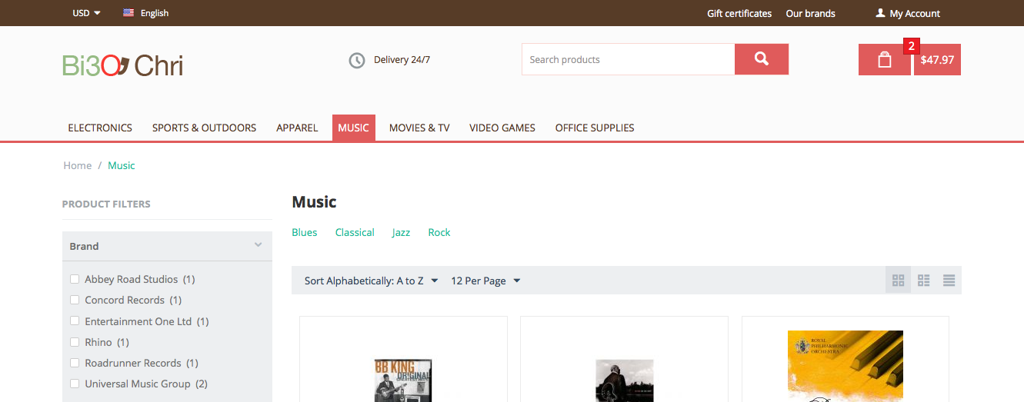Open the Electronics category menu

coord(100,128)
